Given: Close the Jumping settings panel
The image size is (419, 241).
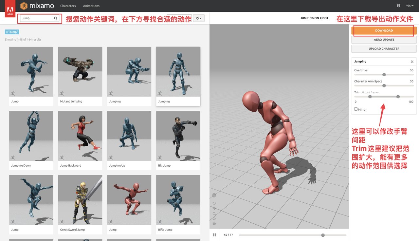Looking at the screenshot, I should coord(412,62).
